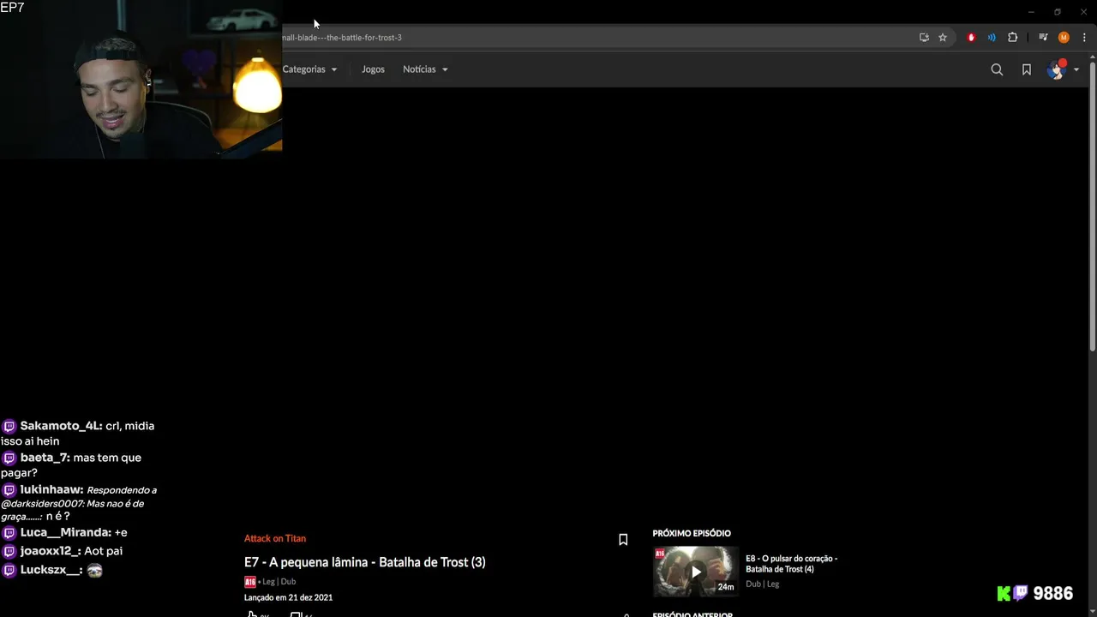The height and width of the screenshot is (617, 1097).
Task: Click the Twitch badge next to Sakamoto_4L
Action: point(9,426)
